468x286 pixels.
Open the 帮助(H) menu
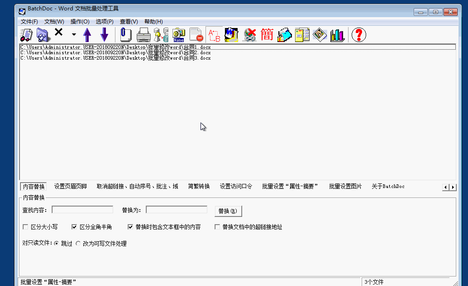tap(153, 21)
